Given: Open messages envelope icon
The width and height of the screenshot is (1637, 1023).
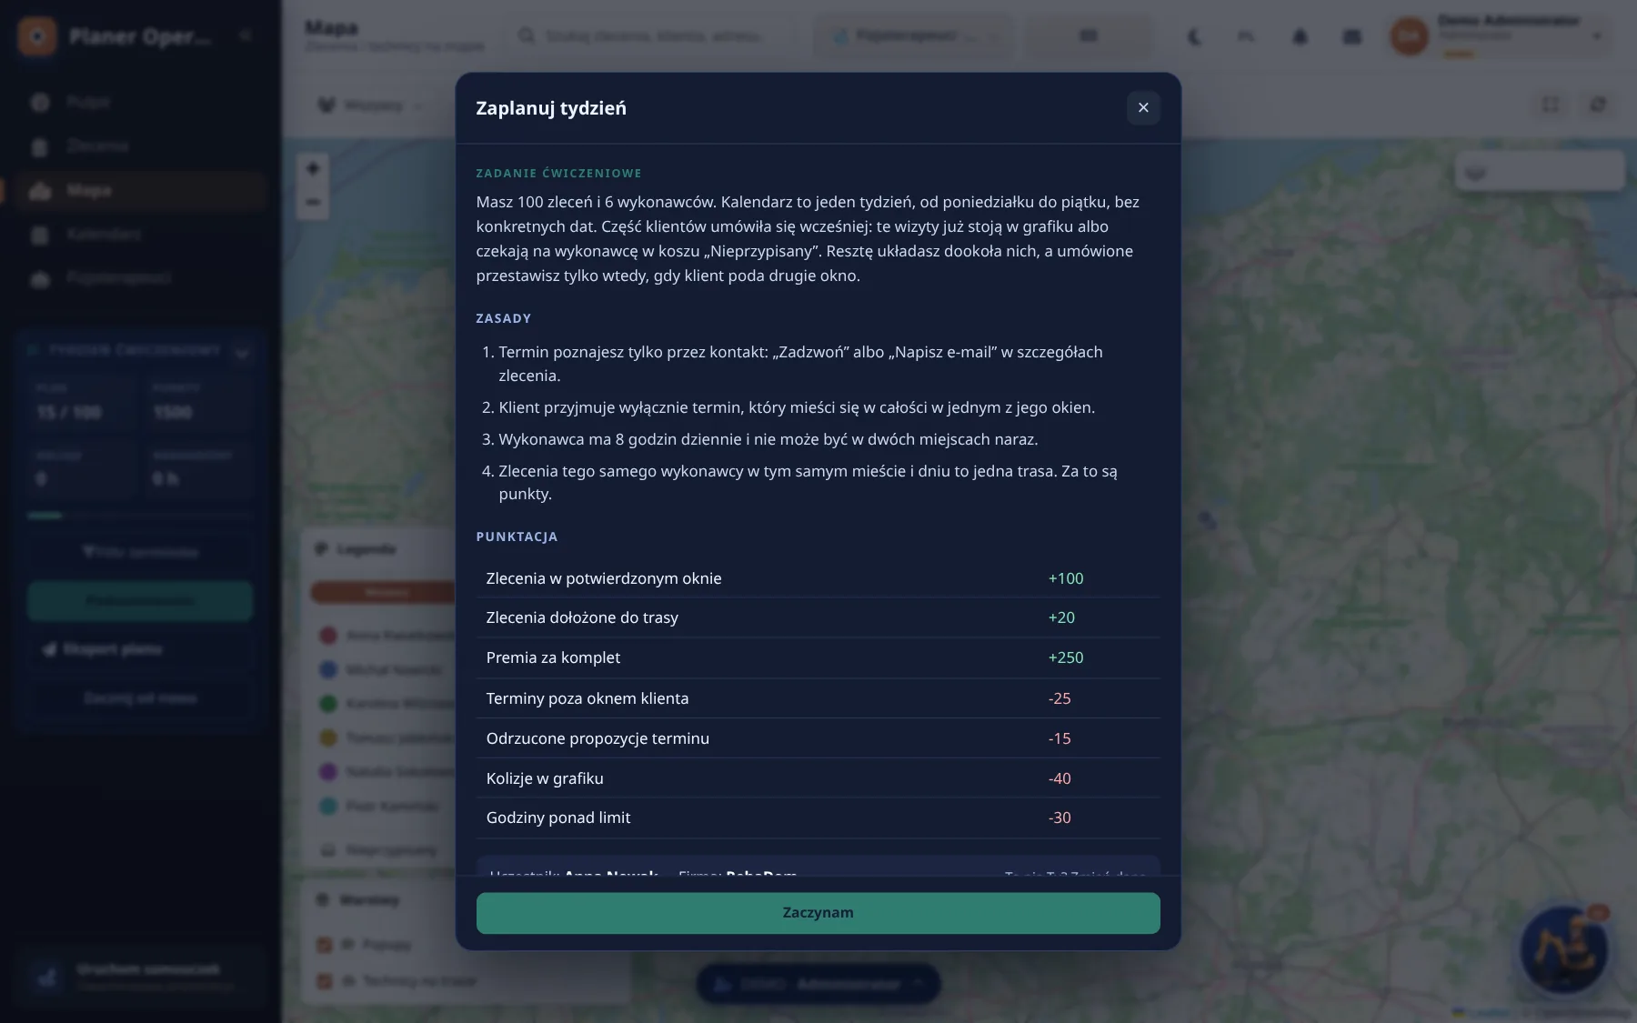Looking at the screenshot, I should pos(1352,36).
